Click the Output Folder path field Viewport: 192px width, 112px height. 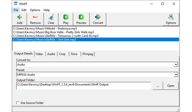tap(84, 86)
